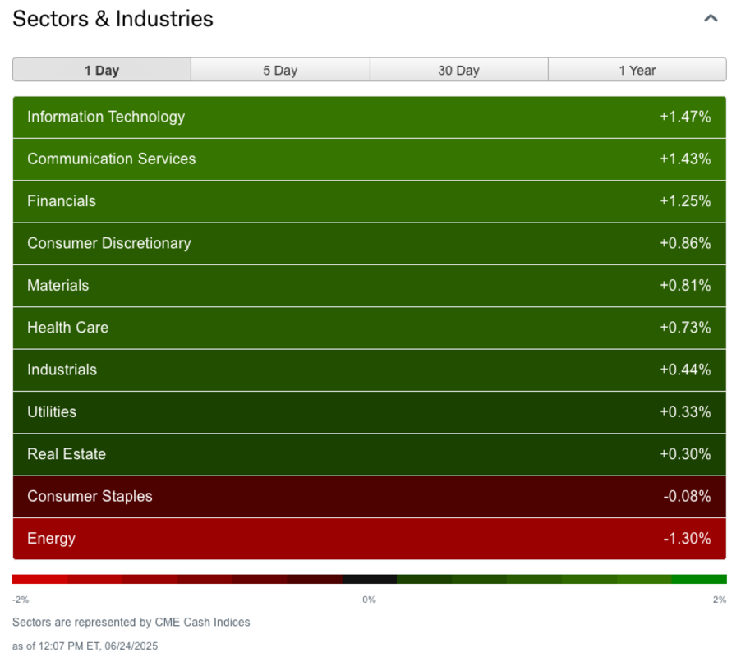Switch to the 30 Day view
The height and width of the screenshot is (657, 741).
pyautogui.click(x=458, y=70)
